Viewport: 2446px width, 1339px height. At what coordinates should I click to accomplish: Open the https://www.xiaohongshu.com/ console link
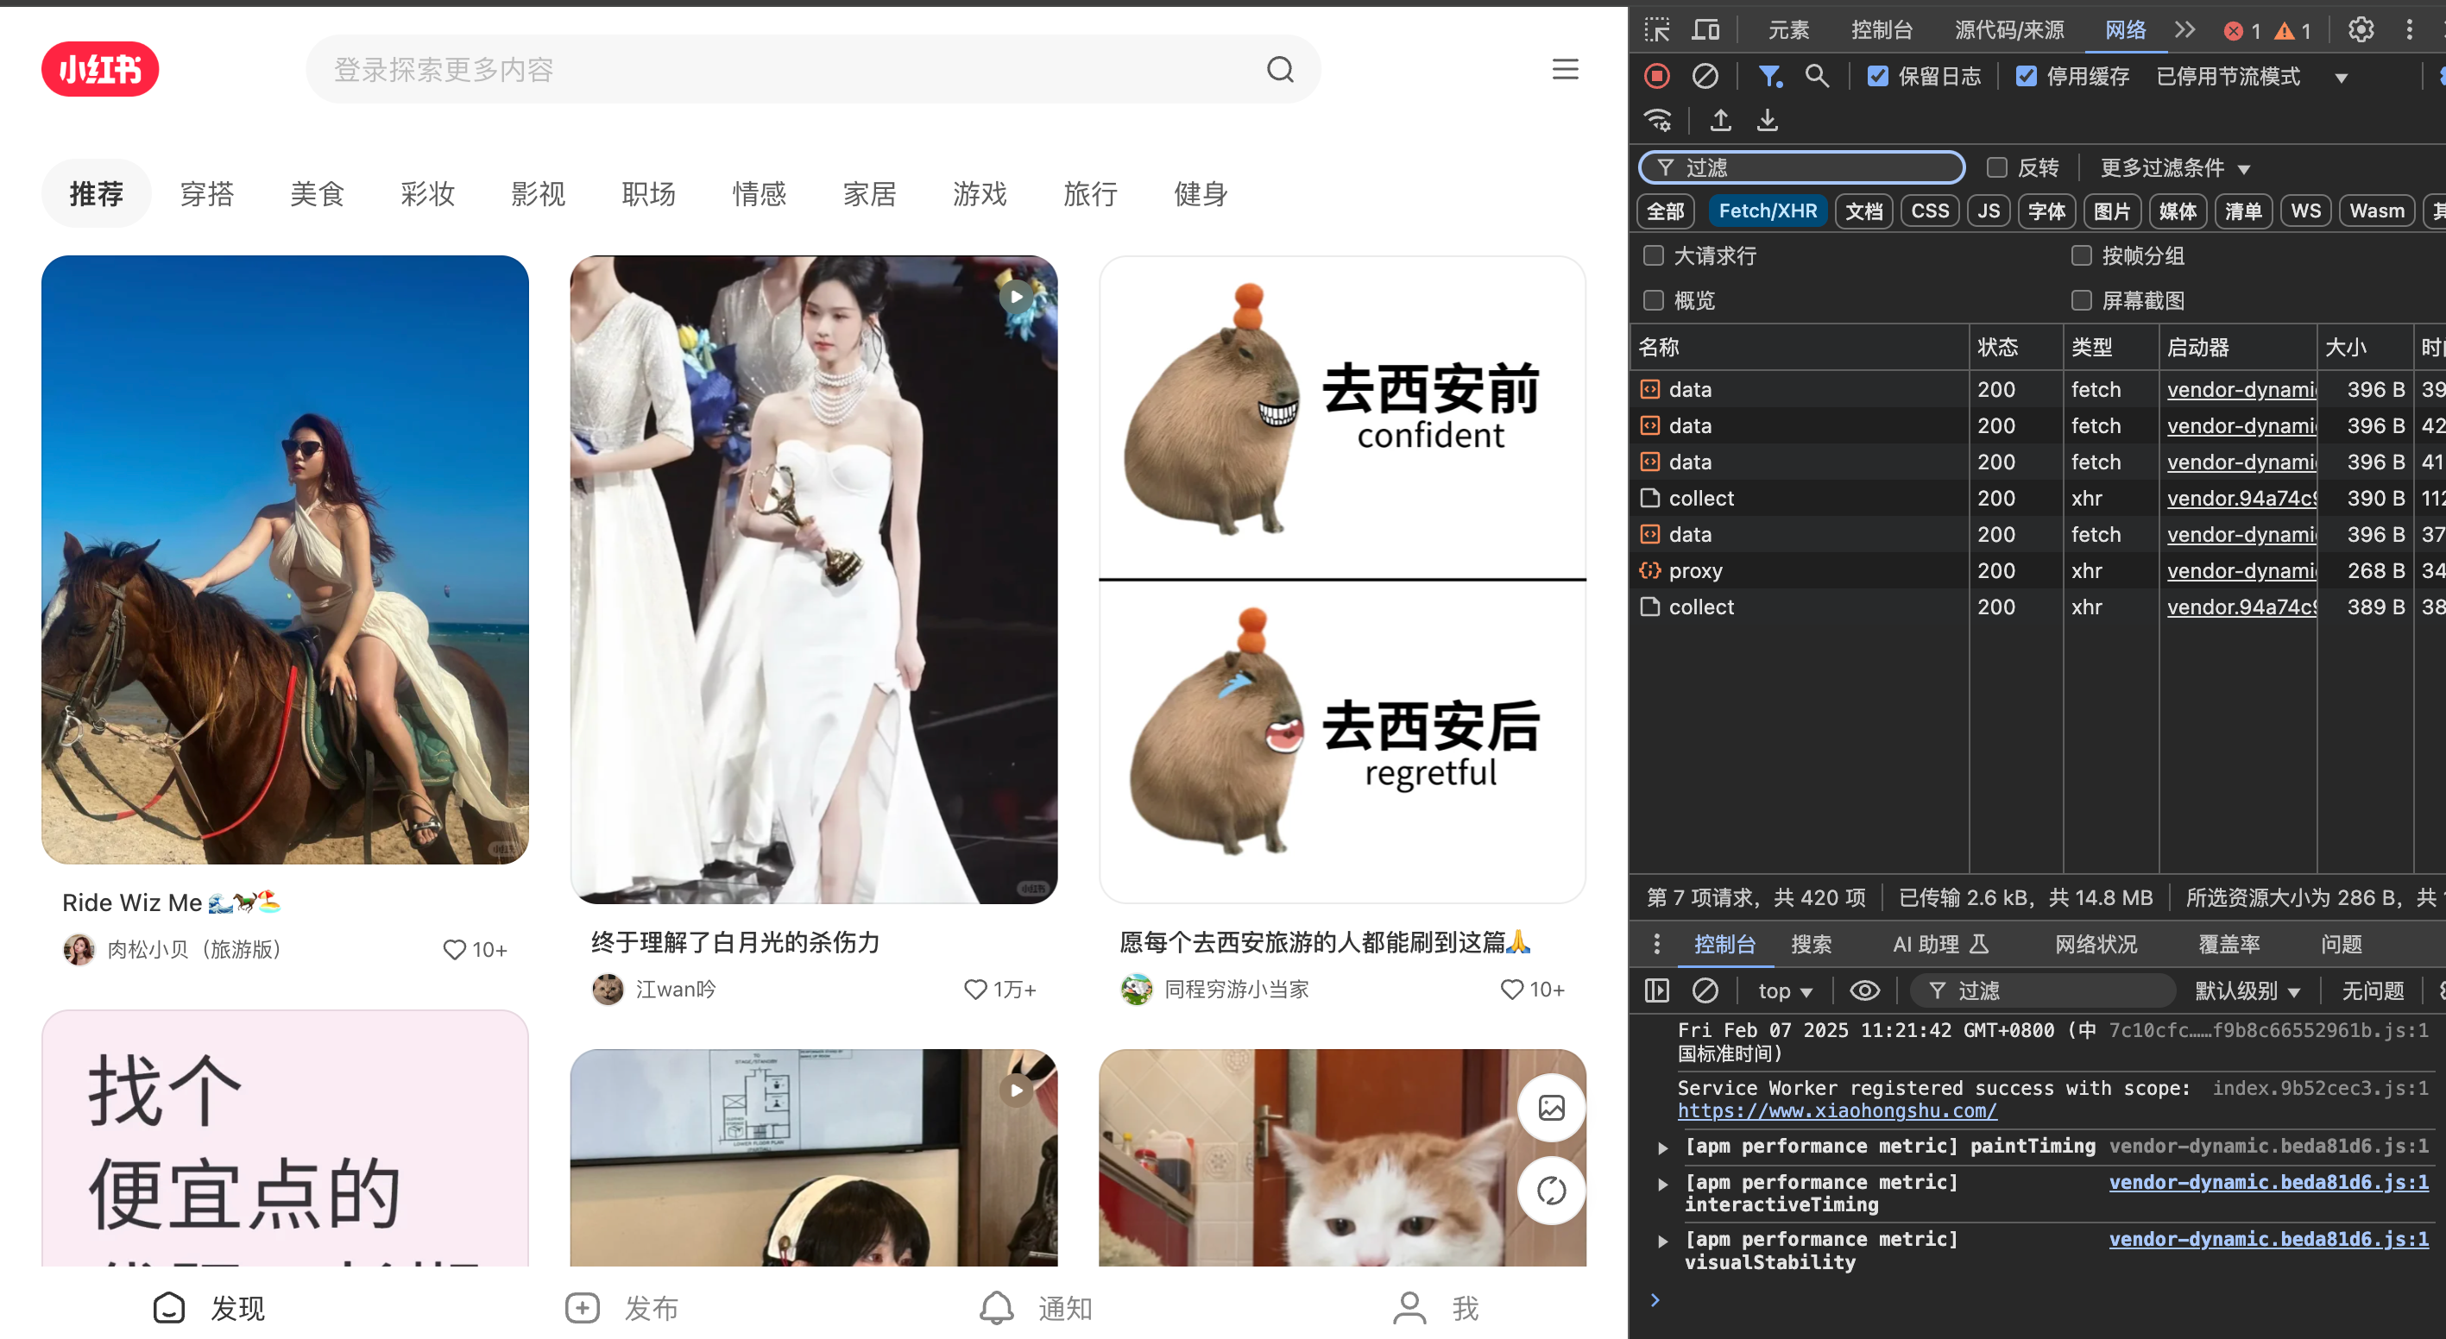(1837, 1110)
